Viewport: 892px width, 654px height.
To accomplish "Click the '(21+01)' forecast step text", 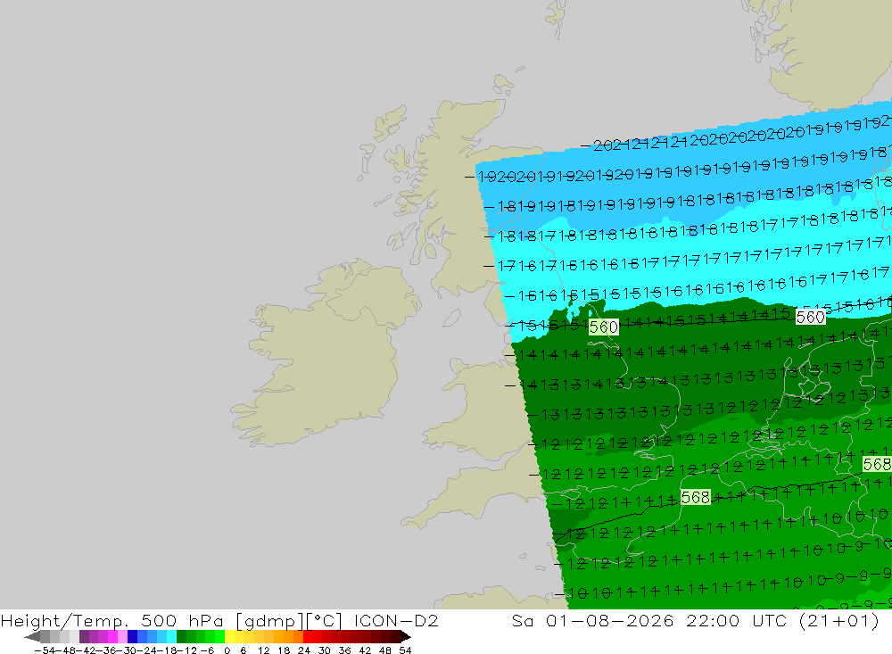I will [839, 620].
